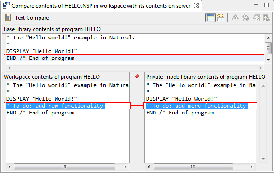274x173 pixels.
Task: Click the scroll left arrow in Private-mode library pane
Action: tap(149, 167)
